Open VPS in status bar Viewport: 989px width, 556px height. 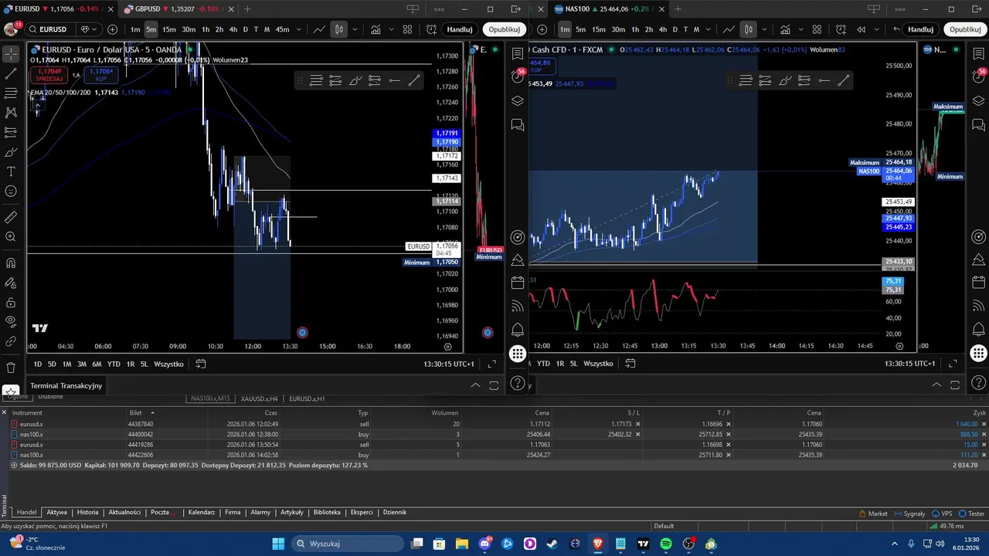tap(942, 514)
